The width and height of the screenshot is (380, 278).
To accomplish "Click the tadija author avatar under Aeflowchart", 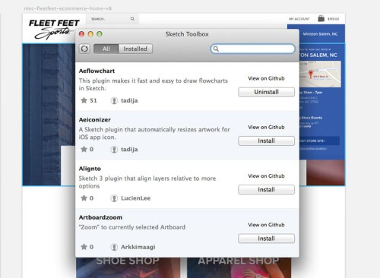I will [114, 100].
